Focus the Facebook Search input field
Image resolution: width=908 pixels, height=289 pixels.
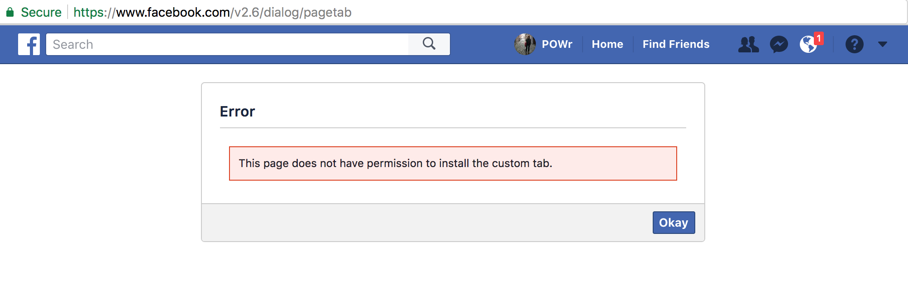pyautogui.click(x=227, y=44)
